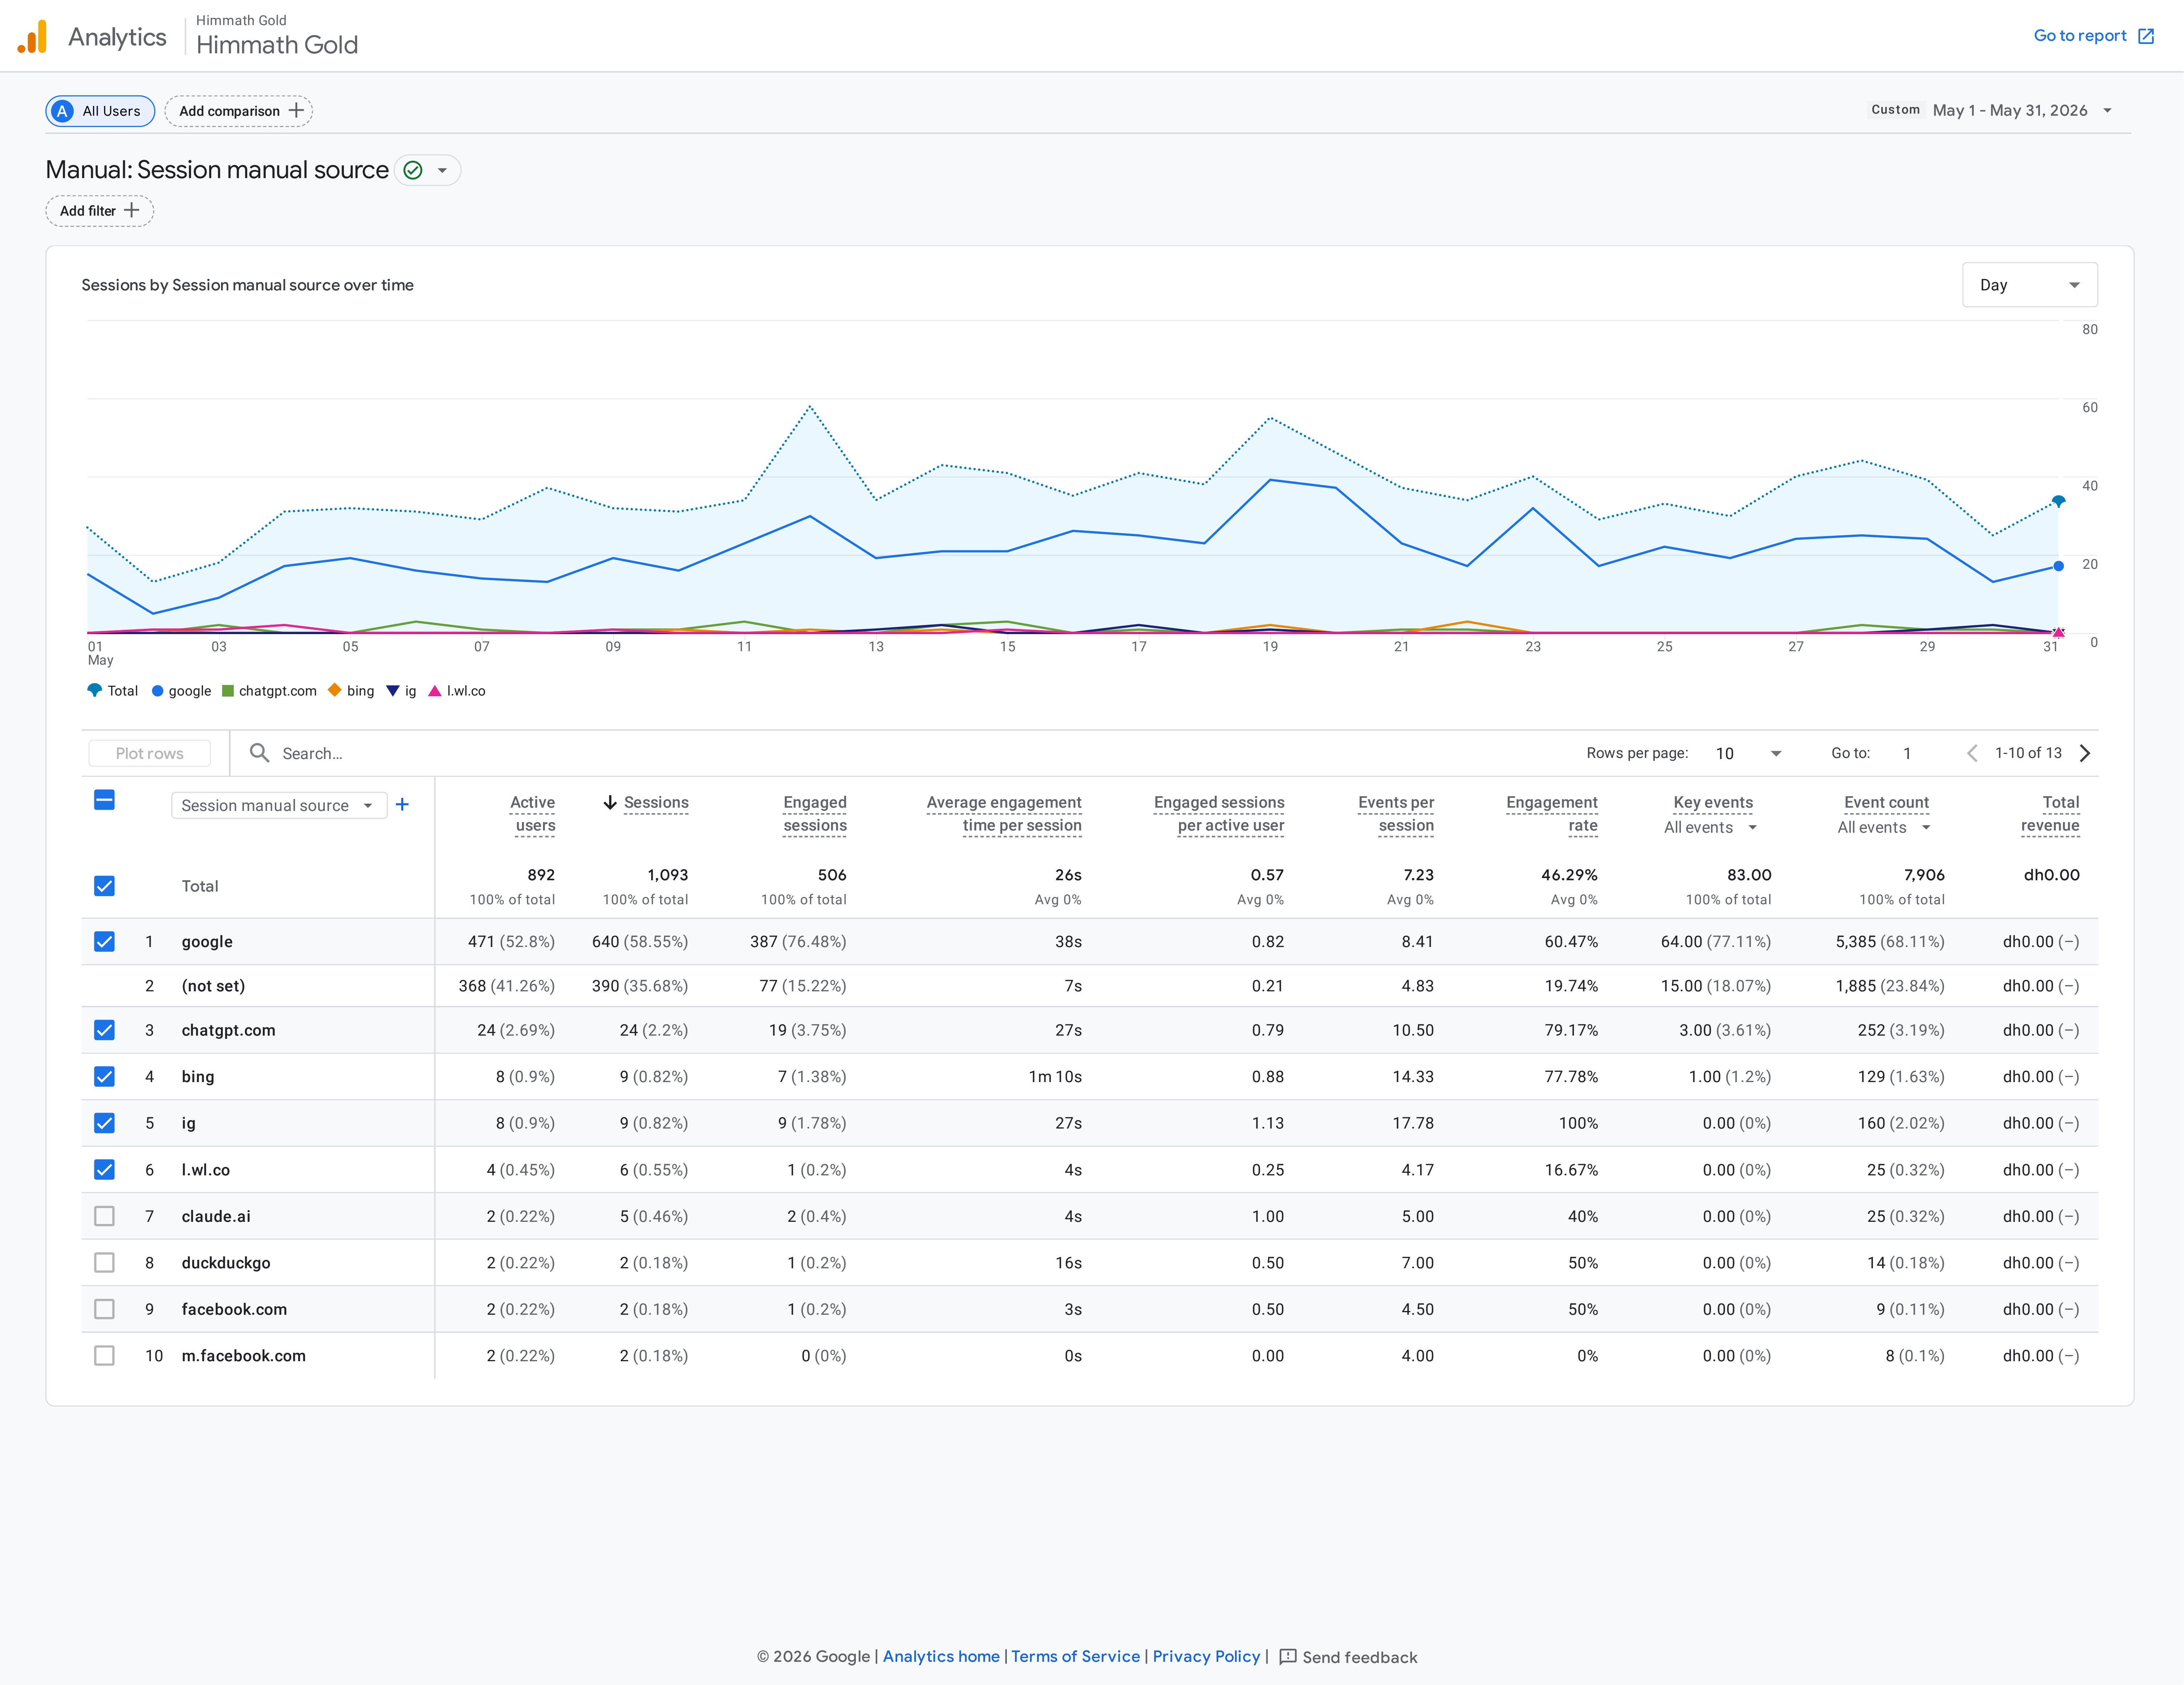
Task: Click the search magnifier icon
Action: (x=259, y=753)
